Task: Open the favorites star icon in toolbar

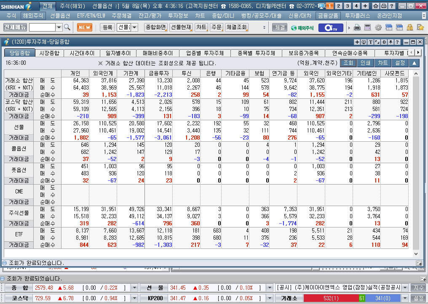Action: point(420,27)
